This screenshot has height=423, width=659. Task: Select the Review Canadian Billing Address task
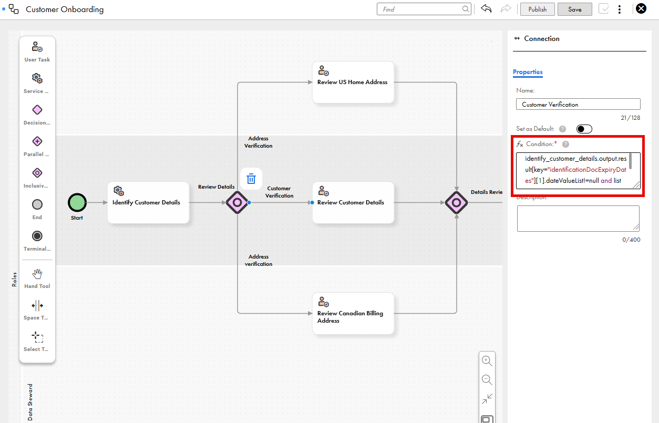coord(353,313)
